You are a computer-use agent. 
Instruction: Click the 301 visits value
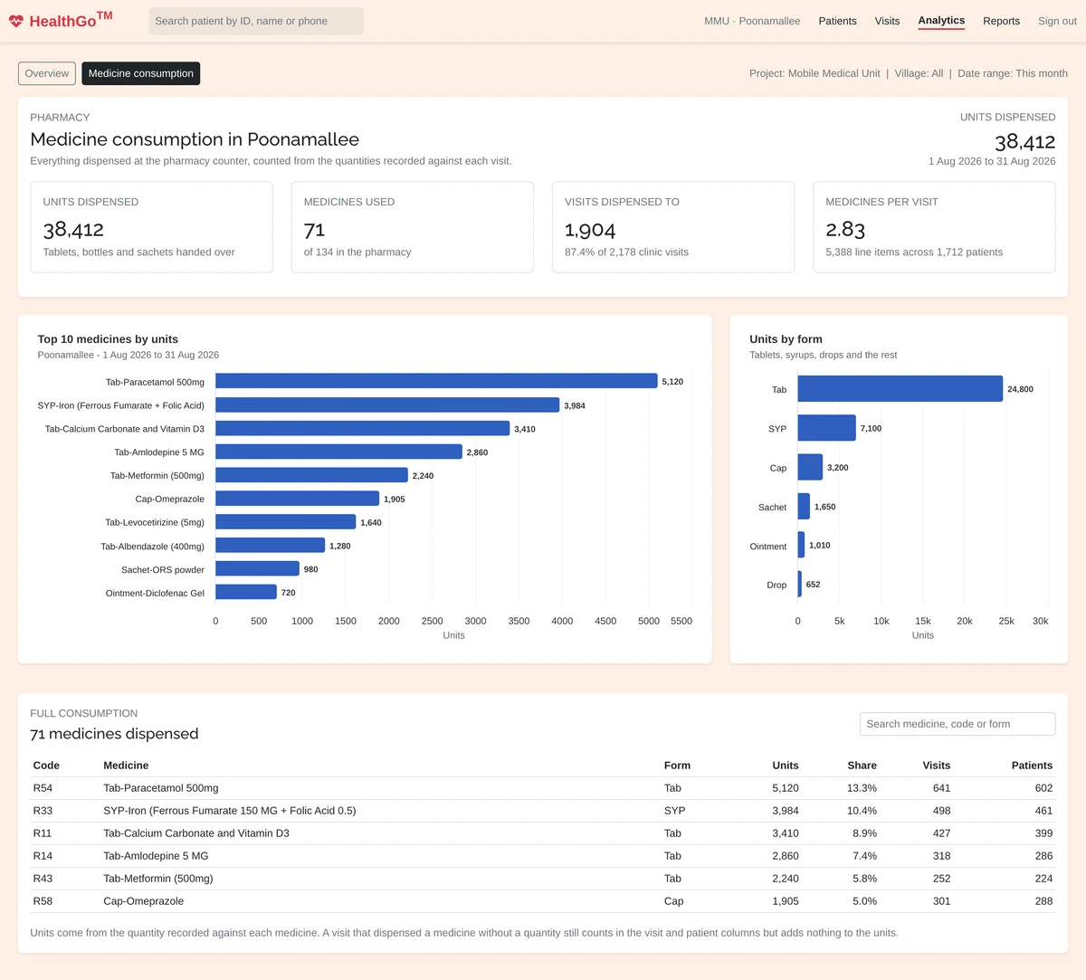click(941, 901)
